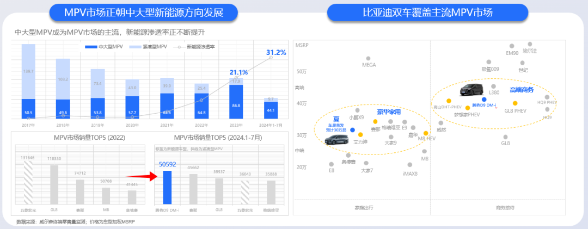Click the 57.7 value on 2020 bar
The height and width of the screenshot is (229, 588).
coord(132,112)
